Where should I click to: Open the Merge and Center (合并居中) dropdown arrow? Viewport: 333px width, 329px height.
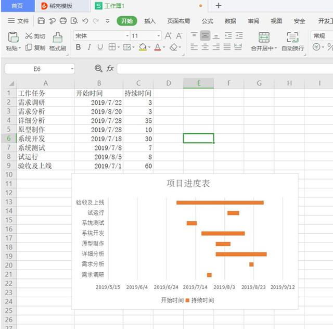pyautogui.click(x=276, y=48)
